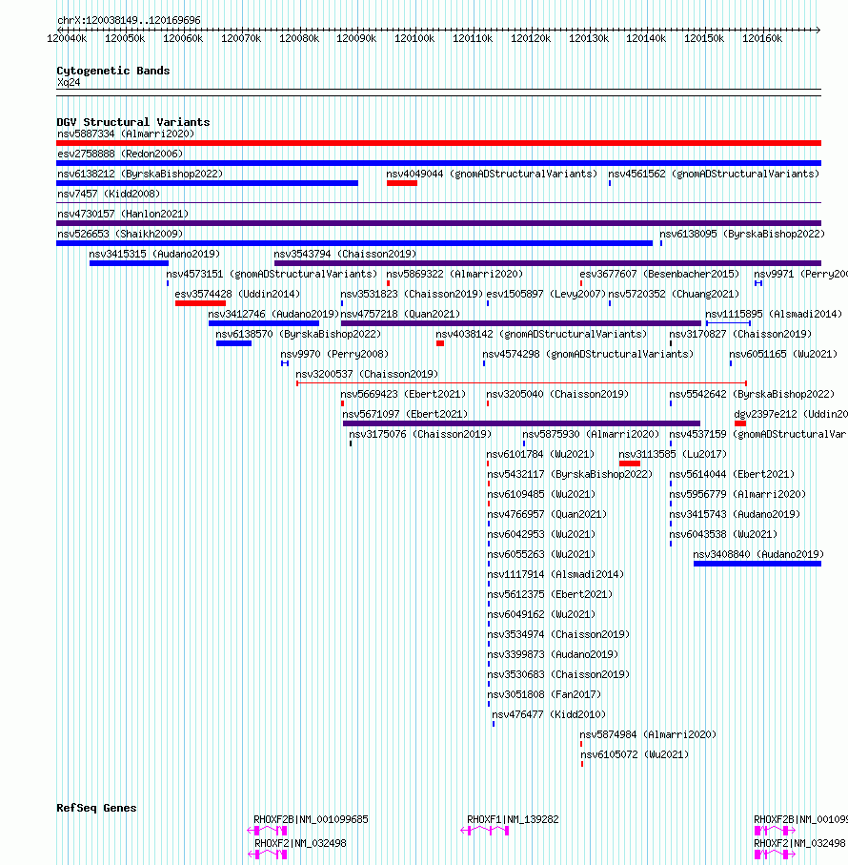Viewport: 848px width, 865px height.
Task: Open the nsv7457 (Kidd2008) variant label
Action: click(109, 195)
